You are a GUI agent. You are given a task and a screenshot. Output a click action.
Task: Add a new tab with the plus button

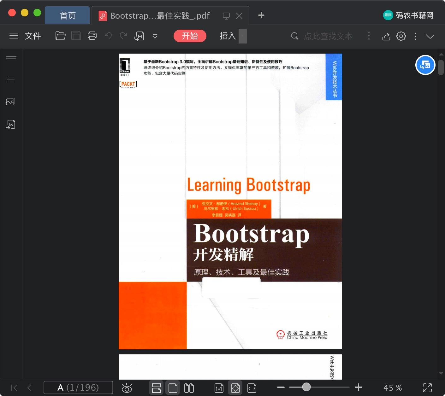tap(261, 15)
